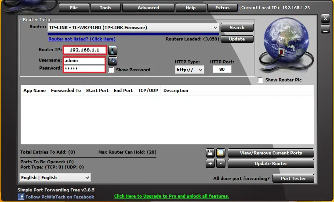
Task: Click the open saved list folder icon
Action: [221, 153]
